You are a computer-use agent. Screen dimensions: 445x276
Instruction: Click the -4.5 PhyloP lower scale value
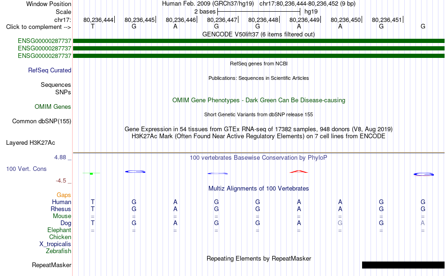coord(61,181)
